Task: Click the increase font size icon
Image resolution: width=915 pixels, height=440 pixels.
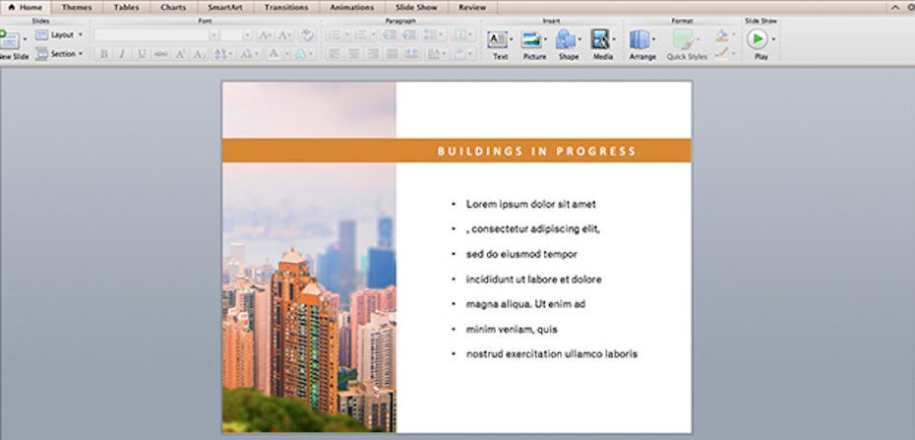Action: pos(265,35)
